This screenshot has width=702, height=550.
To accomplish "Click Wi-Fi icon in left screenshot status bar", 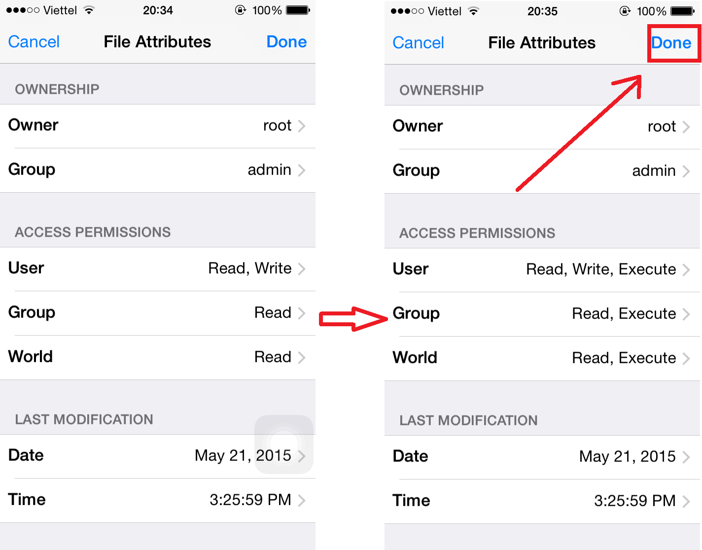I will tap(89, 10).
